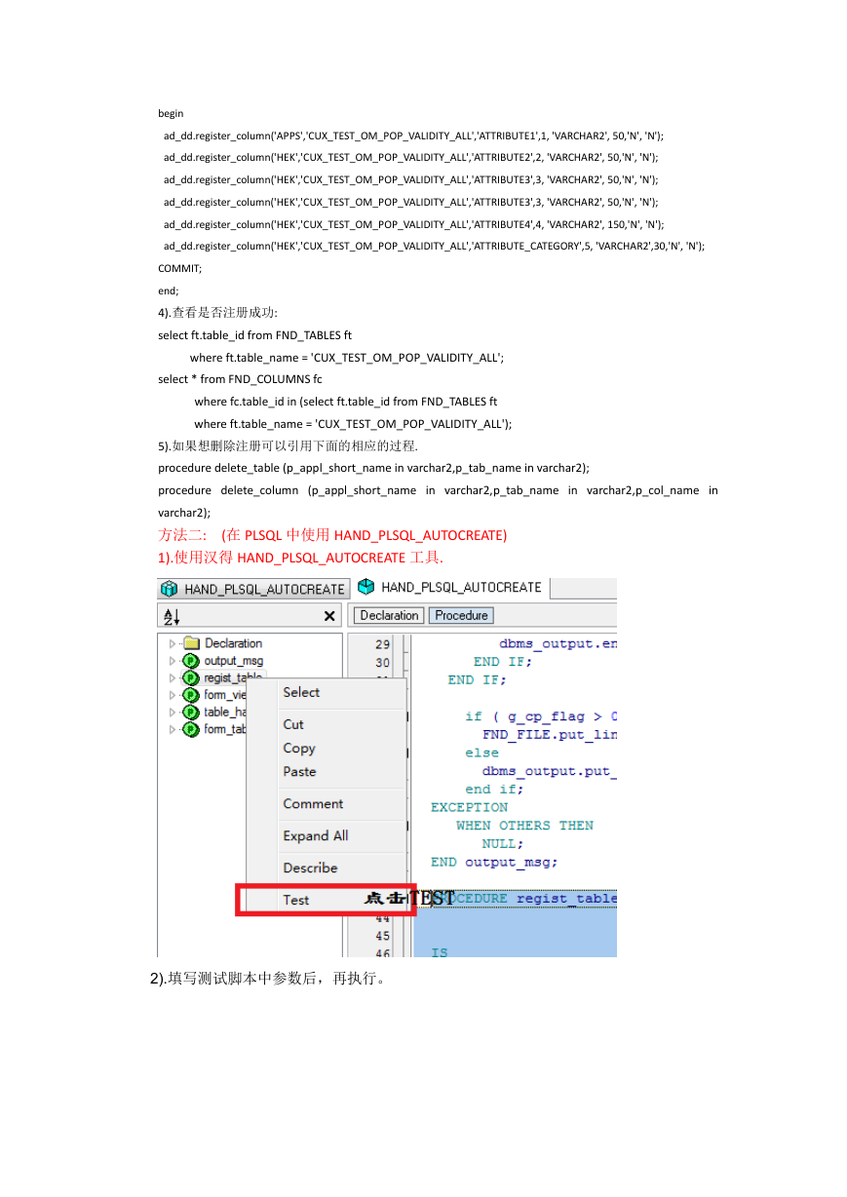
Task: Choose Comment from the context menu
Action: [327, 803]
